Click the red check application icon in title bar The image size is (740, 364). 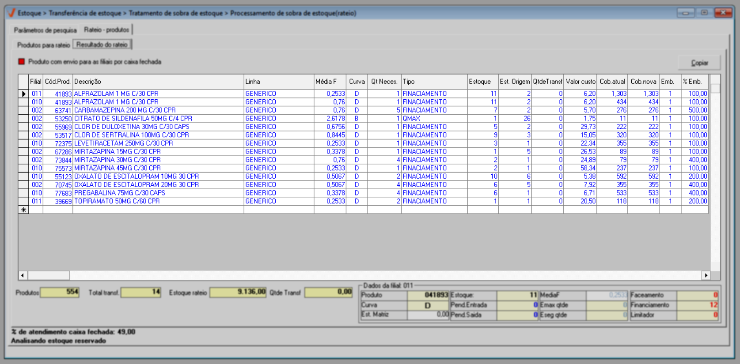(x=11, y=13)
